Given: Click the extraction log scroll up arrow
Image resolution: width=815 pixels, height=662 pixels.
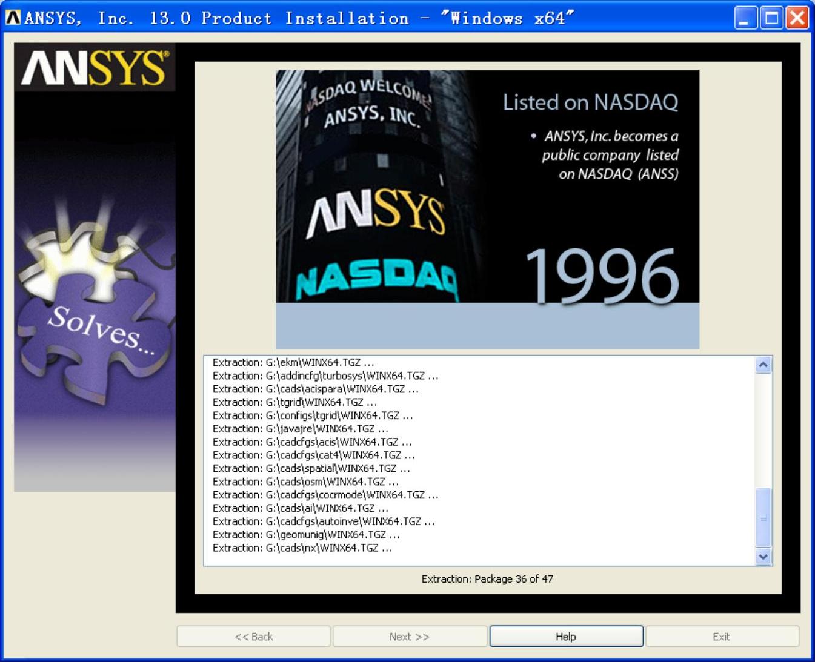Looking at the screenshot, I should coord(763,365).
